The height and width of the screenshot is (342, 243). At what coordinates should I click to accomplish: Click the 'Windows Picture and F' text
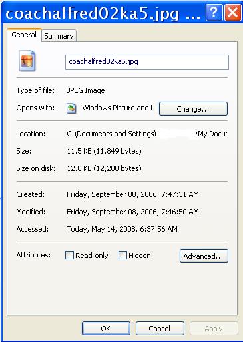(117, 108)
